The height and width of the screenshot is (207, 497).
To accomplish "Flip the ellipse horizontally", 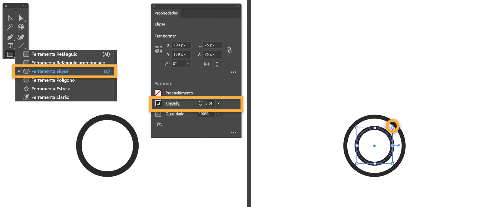I will pyautogui.click(x=207, y=64).
